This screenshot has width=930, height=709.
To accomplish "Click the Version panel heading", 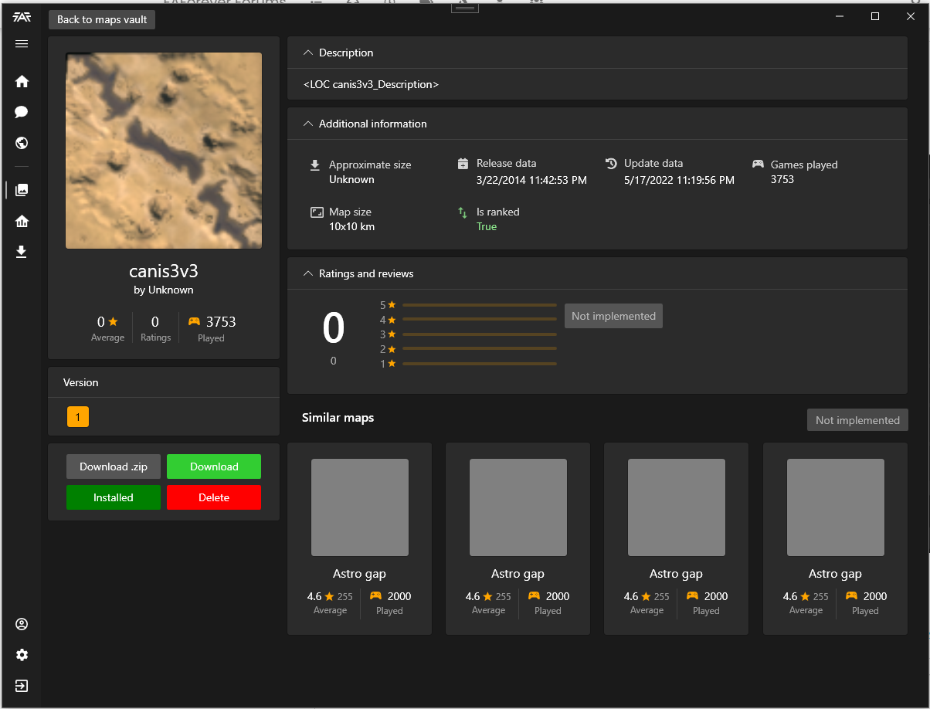I will click(81, 382).
